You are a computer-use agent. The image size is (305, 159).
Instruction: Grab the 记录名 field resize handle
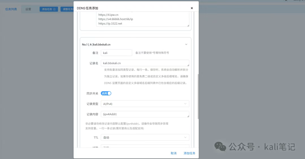click(188, 65)
